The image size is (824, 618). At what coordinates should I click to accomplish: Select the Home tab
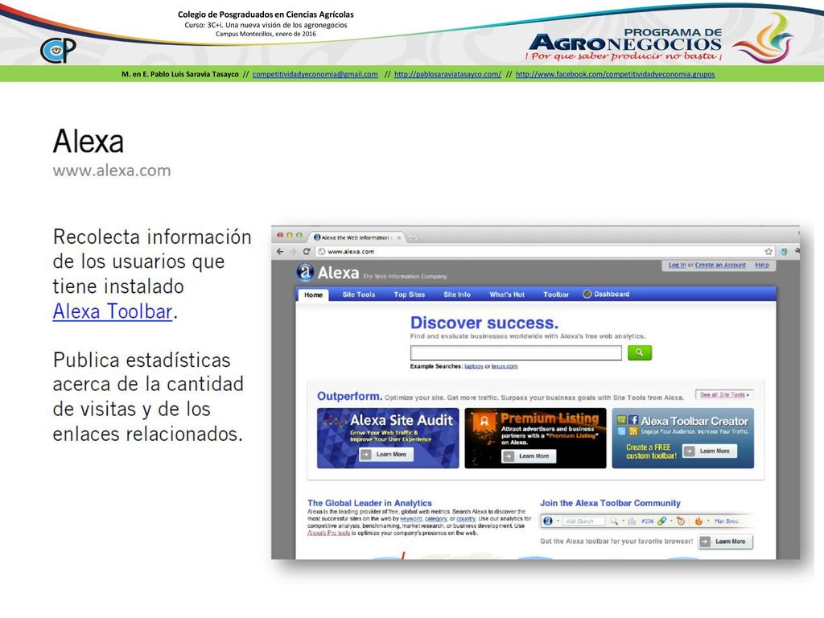[x=313, y=295]
